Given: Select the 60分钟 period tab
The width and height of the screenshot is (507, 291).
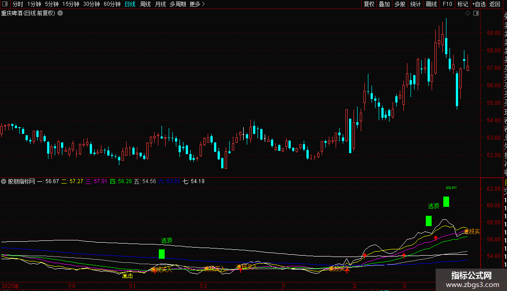Looking at the screenshot, I should (x=112, y=4).
